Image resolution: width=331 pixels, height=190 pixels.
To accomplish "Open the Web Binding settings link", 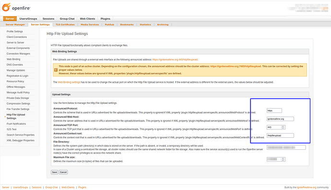I will coord(69,82).
